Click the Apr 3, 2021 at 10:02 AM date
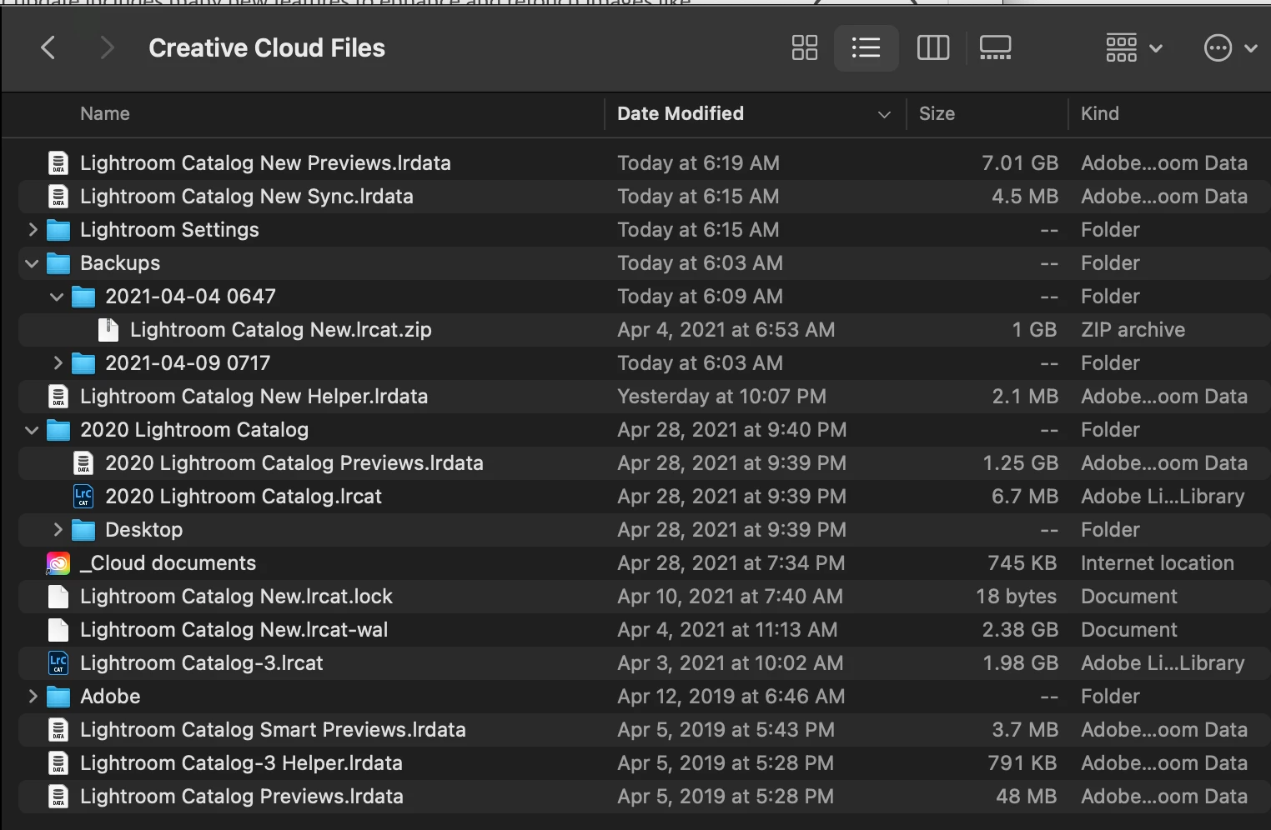This screenshot has width=1271, height=830. click(x=730, y=663)
